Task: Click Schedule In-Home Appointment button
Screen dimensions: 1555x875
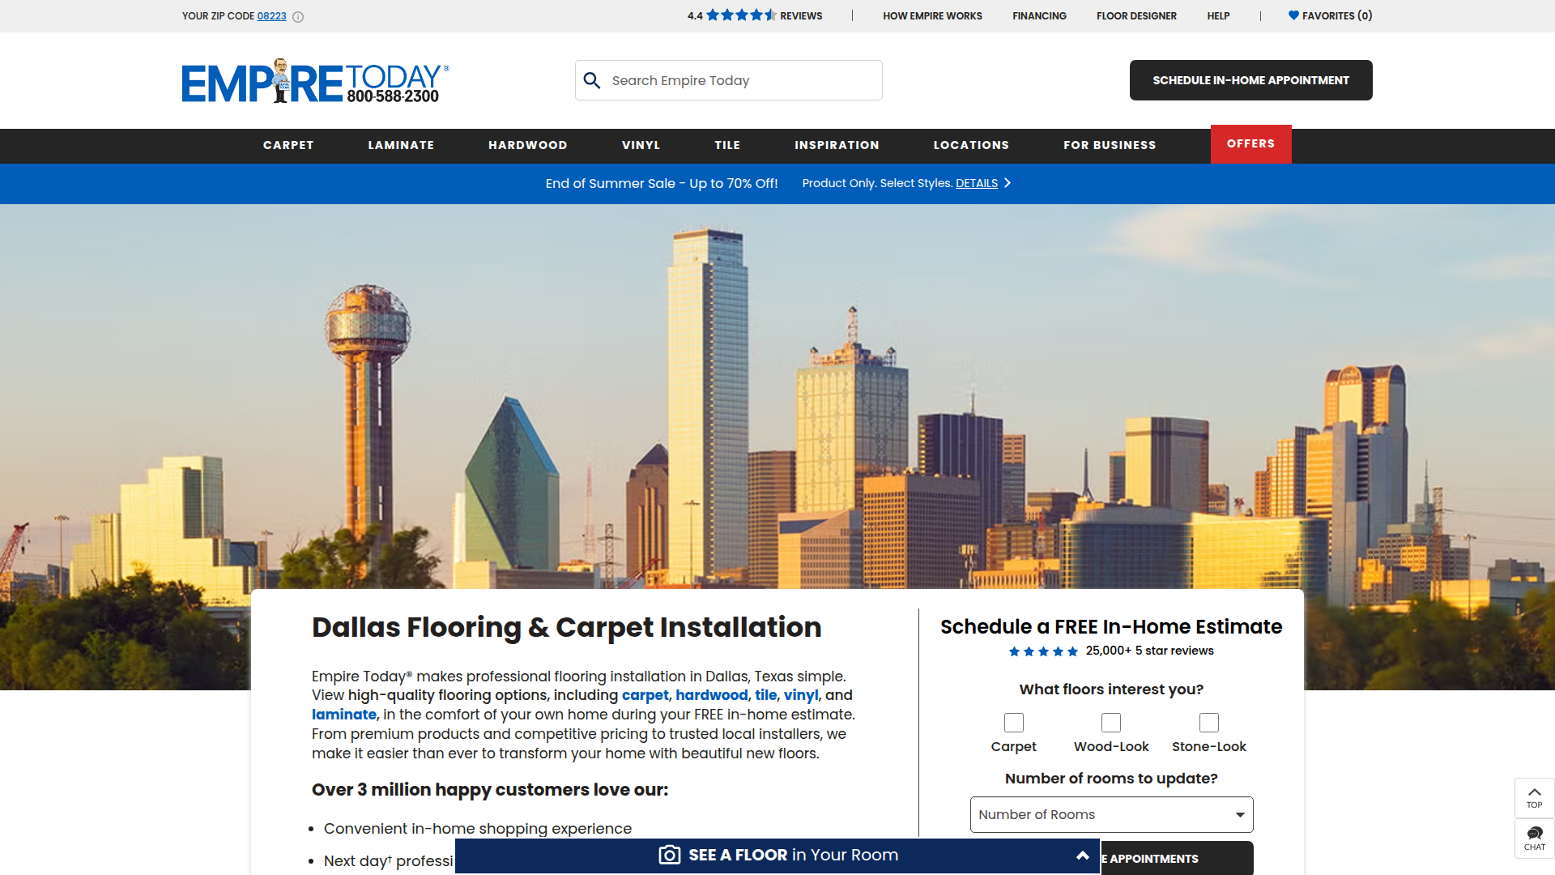Action: (1250, 80)
